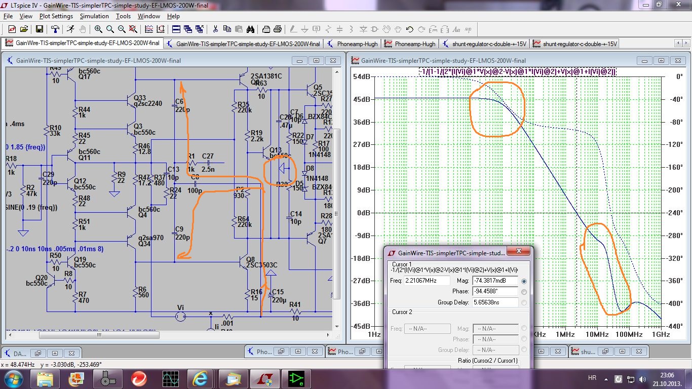
Task: Click the Find binoculars icon
Action: pyautogui.click(x=250, y=29)
